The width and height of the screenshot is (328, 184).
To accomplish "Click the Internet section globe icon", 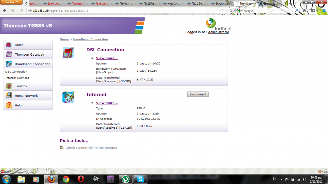I will [x=69, y=97].
